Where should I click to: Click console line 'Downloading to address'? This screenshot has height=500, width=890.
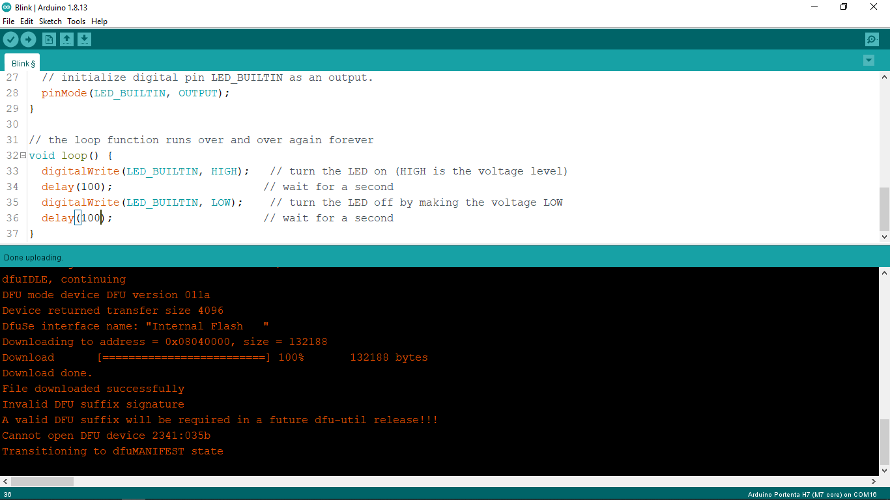coord(165,342)
